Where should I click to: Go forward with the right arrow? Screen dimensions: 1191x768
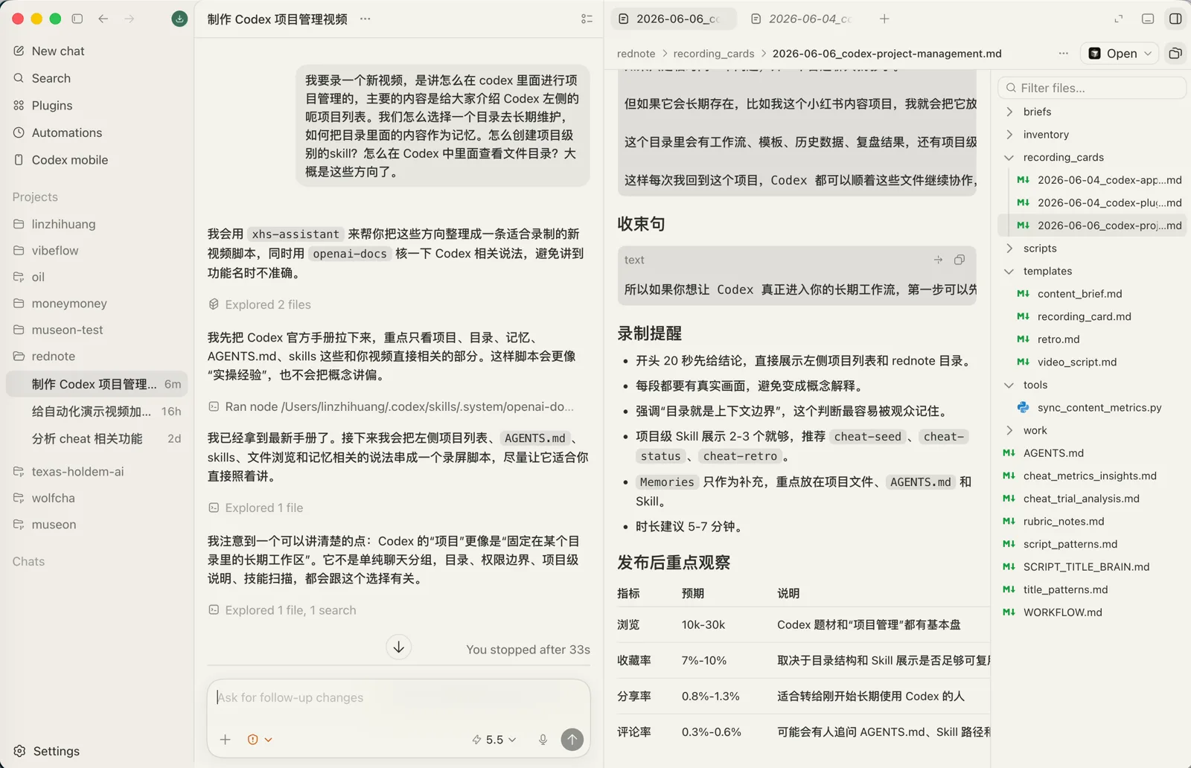coord(130,19)
